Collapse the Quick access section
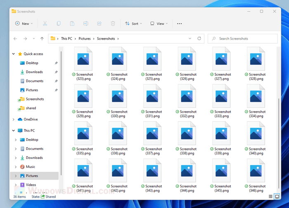Image resolution: width=289 pixels, height=208 pixels. point(14,54)
